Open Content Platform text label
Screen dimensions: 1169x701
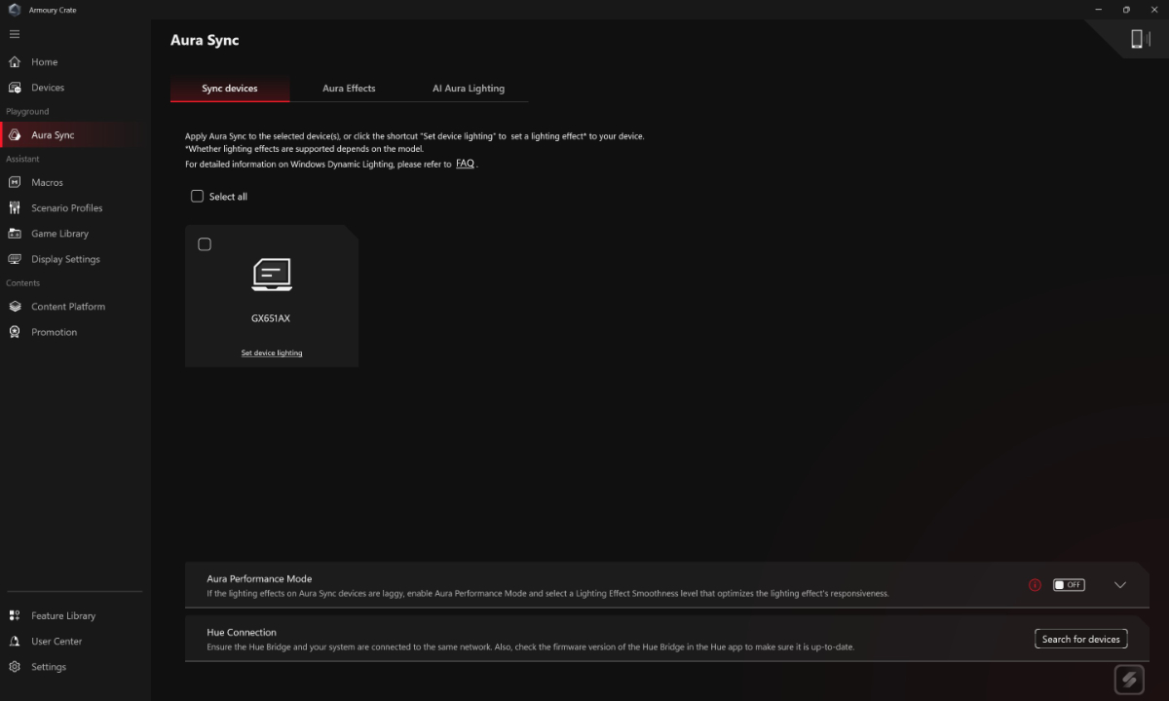(x=68, y=307)
